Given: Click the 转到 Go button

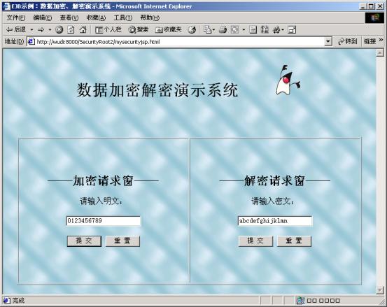Looking at the screenshot, I should pyautogui.click(x=348, y=41).
